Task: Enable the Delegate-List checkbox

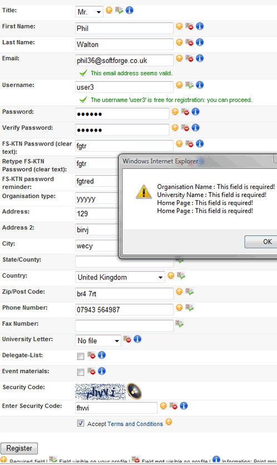Action: tap(81, 356)
